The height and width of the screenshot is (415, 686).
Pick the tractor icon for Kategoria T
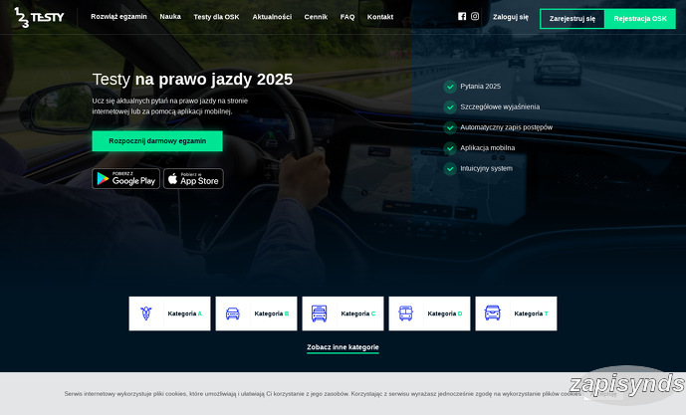493,313
